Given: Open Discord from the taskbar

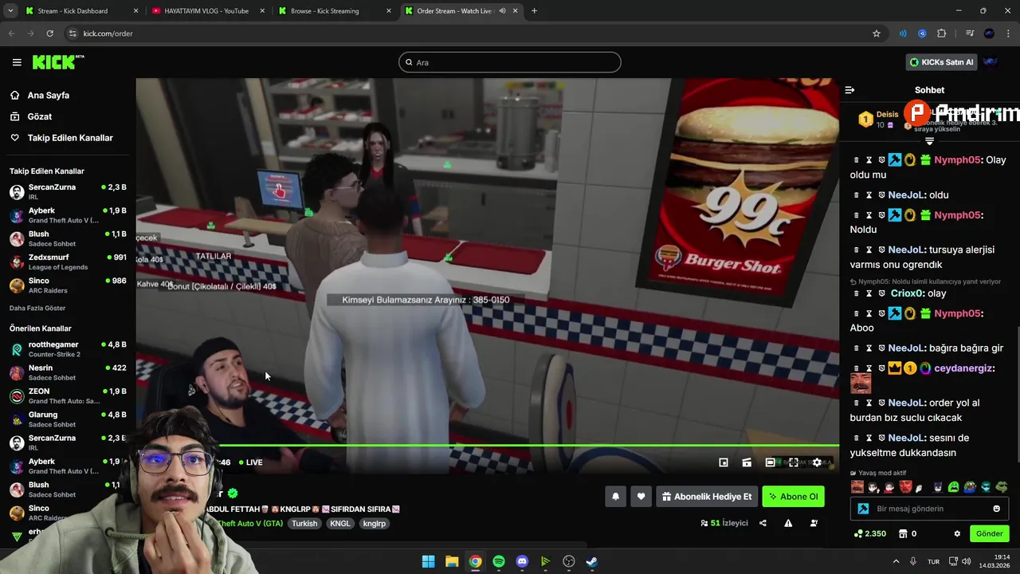Looking at the screenshot, I should 522,561.
